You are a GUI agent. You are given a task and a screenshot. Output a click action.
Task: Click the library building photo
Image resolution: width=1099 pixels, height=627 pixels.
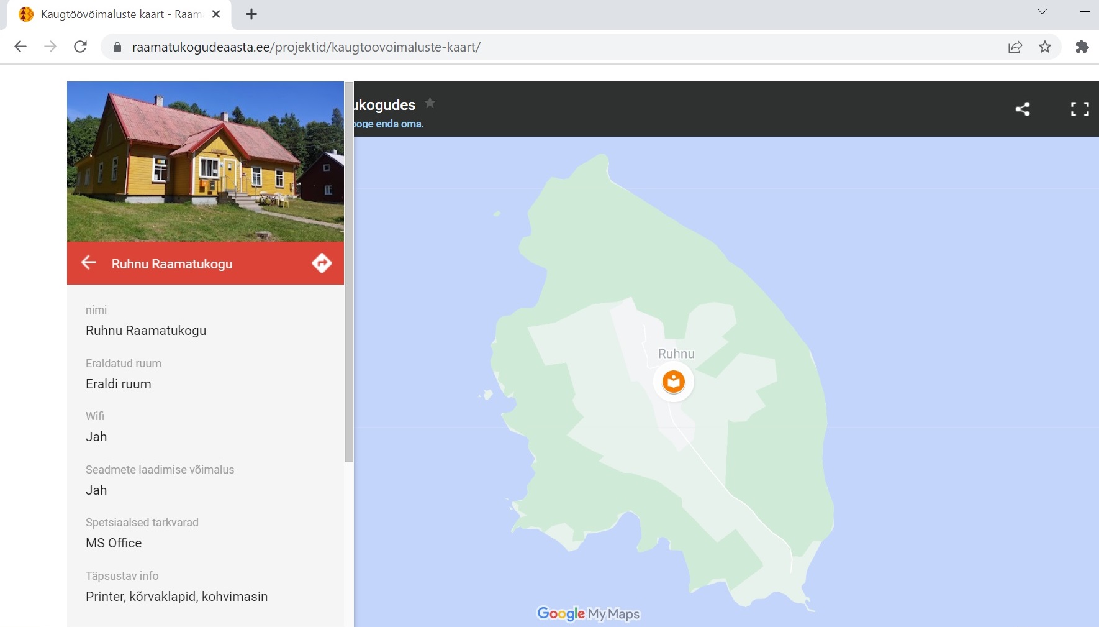click(205, 162)
